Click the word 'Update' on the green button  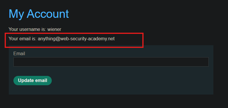(26, 81)
